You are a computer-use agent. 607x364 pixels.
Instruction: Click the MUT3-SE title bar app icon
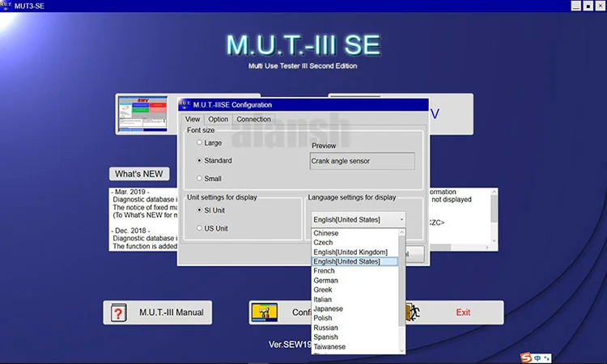click(6, 6)
